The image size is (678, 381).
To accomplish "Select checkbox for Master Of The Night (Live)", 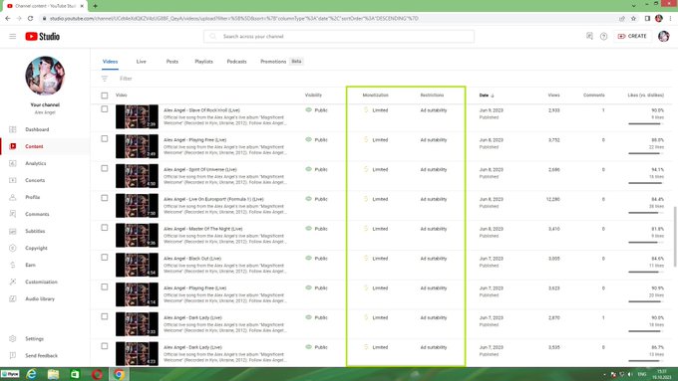I will (x=105, y=228).
